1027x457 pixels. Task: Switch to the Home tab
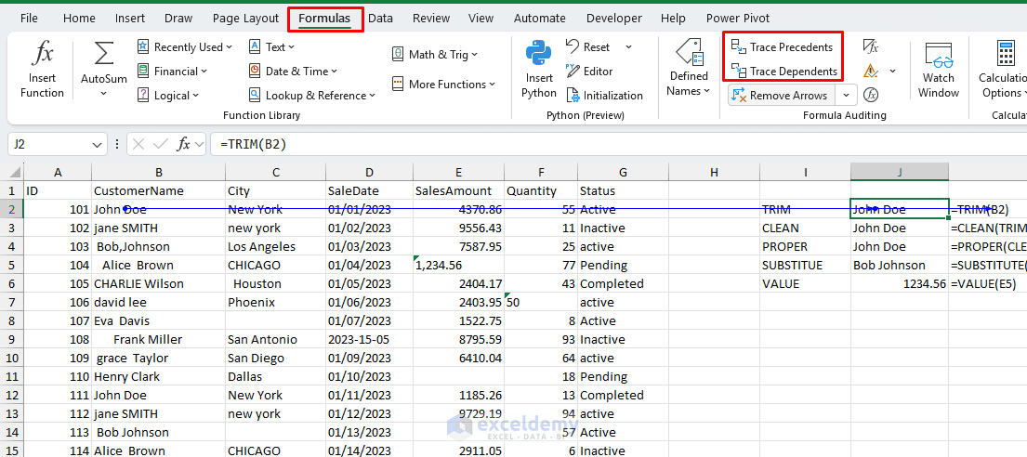coord(79,19)
